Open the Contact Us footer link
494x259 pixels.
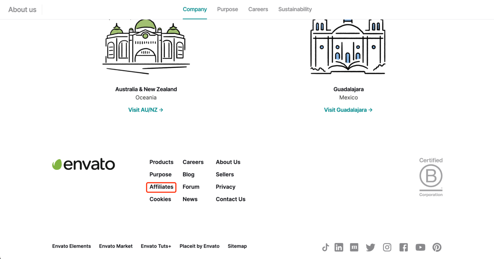pyautogui.click(x=230, y=199)
